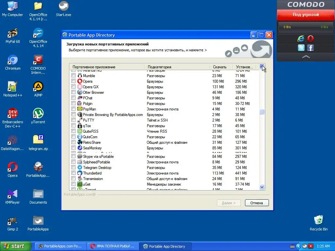Collapse the COMODO widget with the up chevron

306,57
